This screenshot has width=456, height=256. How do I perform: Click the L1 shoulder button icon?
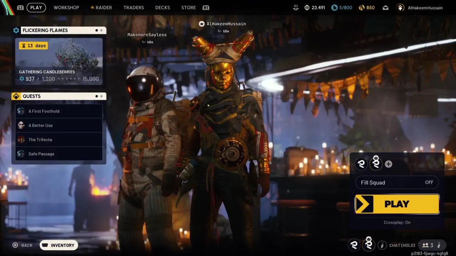[x=21, y=7]
